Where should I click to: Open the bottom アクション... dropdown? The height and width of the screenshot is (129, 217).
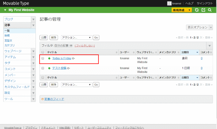(x=76, y=85)
